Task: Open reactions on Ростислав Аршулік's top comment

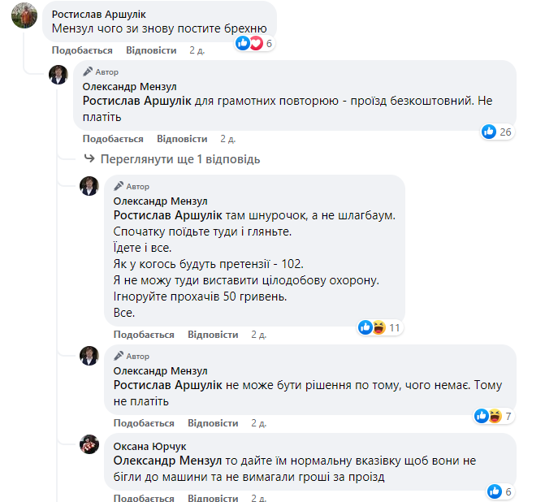Action: click(249, 43)
